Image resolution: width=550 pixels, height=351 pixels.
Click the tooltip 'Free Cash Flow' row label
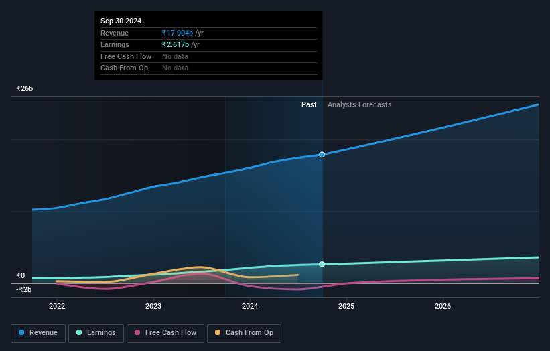coord(126,56)
